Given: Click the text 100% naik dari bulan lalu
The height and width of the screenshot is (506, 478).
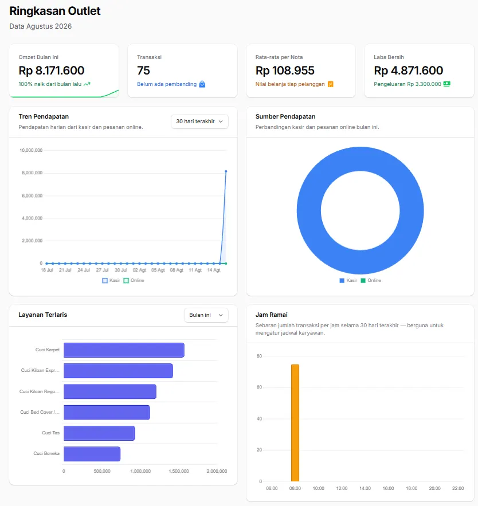Looking at the screenshot, I should pos(50,84).
